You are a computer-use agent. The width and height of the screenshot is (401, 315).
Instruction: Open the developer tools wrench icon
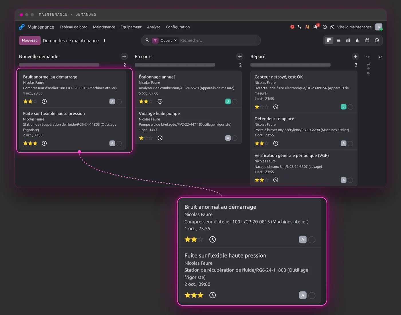point(332,27)
